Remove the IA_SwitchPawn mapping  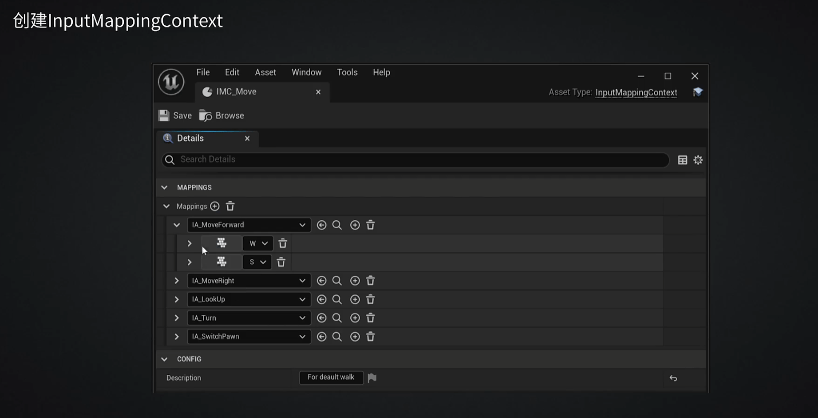click(x=370, y=337)
